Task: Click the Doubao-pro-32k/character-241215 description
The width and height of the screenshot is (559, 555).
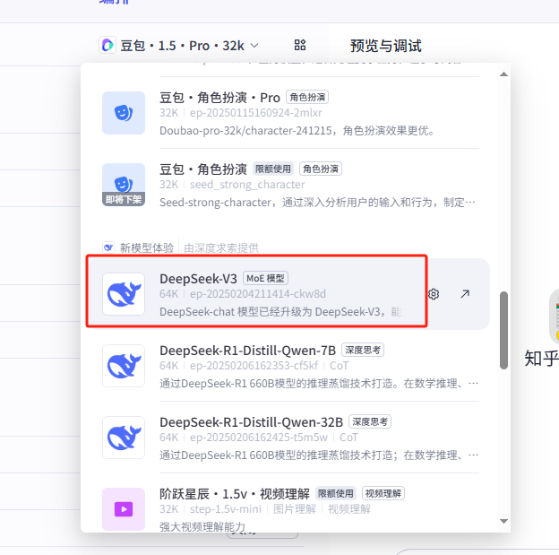Action: [297, 131]
